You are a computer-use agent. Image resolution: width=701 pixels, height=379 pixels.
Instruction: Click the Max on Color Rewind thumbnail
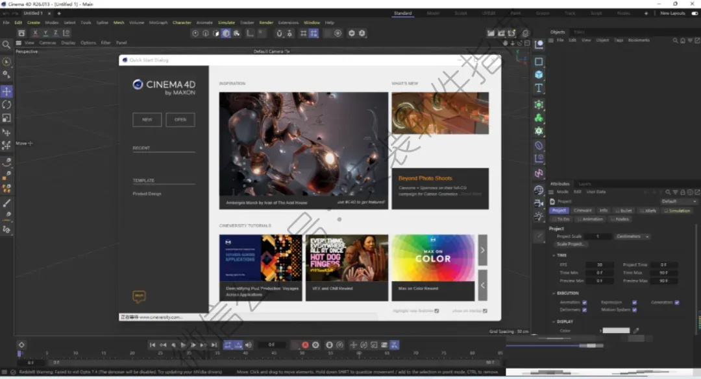pyautogui.click(x=433, y=258)
